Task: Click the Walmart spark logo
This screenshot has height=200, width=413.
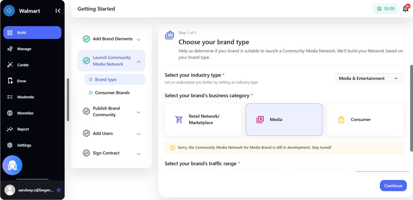Action: (9, 11)
